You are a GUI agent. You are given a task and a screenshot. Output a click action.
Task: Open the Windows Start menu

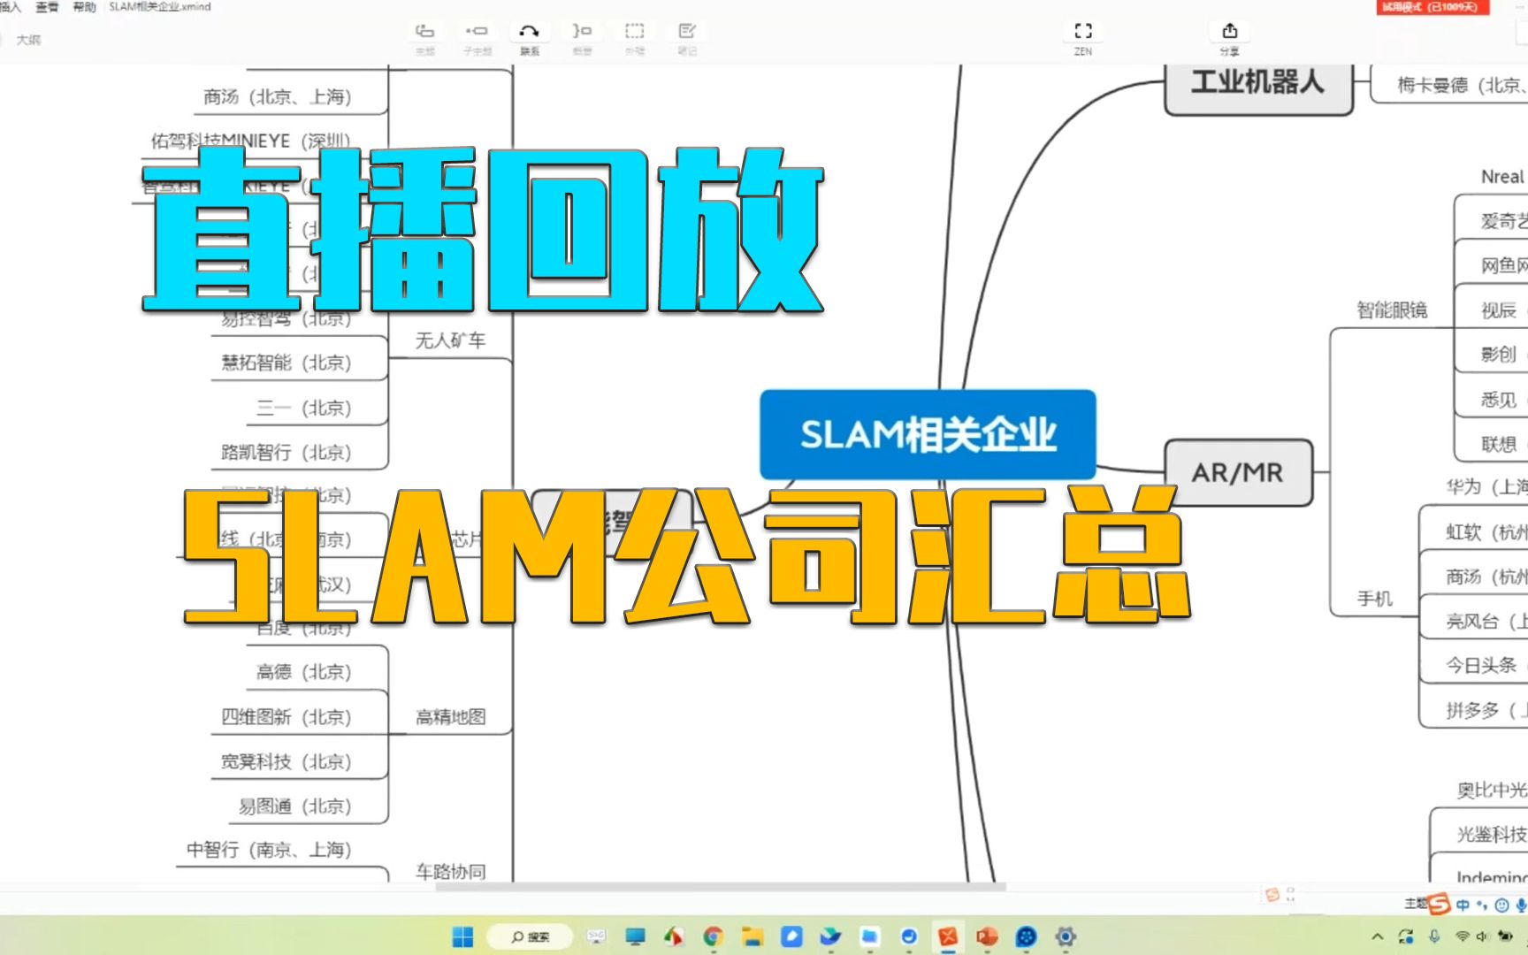coord(462,936)
